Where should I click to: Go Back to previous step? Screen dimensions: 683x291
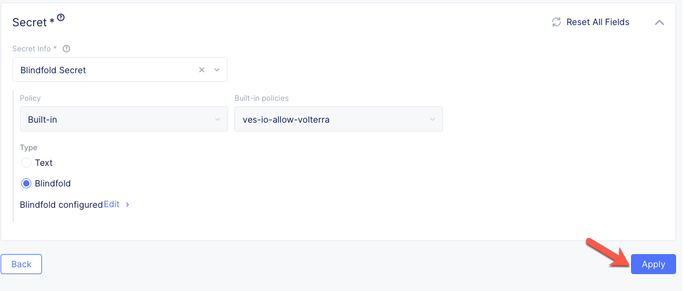(21, 264)
